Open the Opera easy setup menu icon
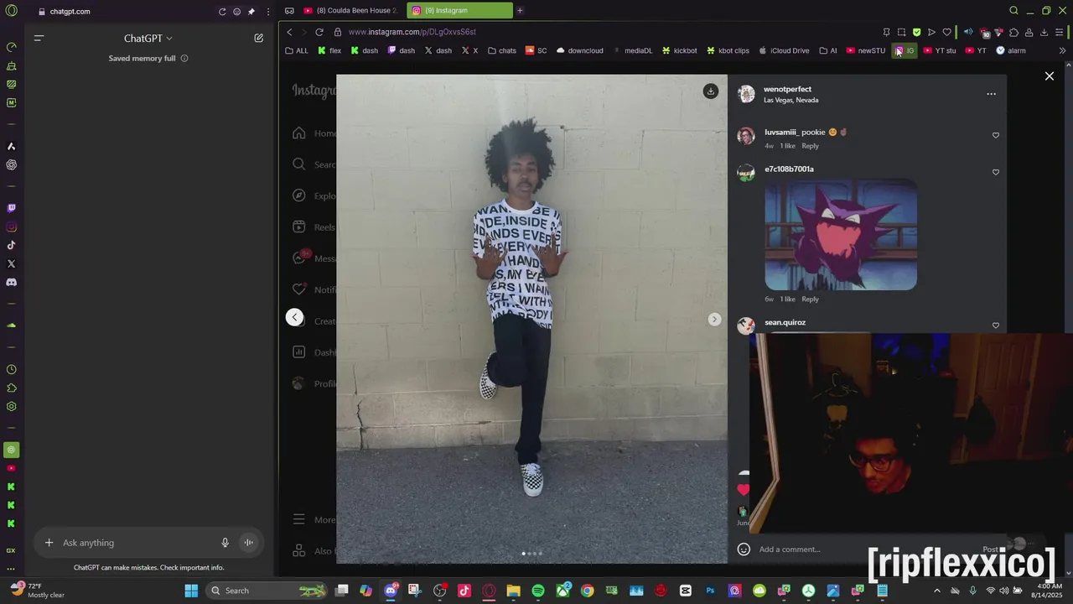This screenshot has height=604, width=1073. 1060,32
